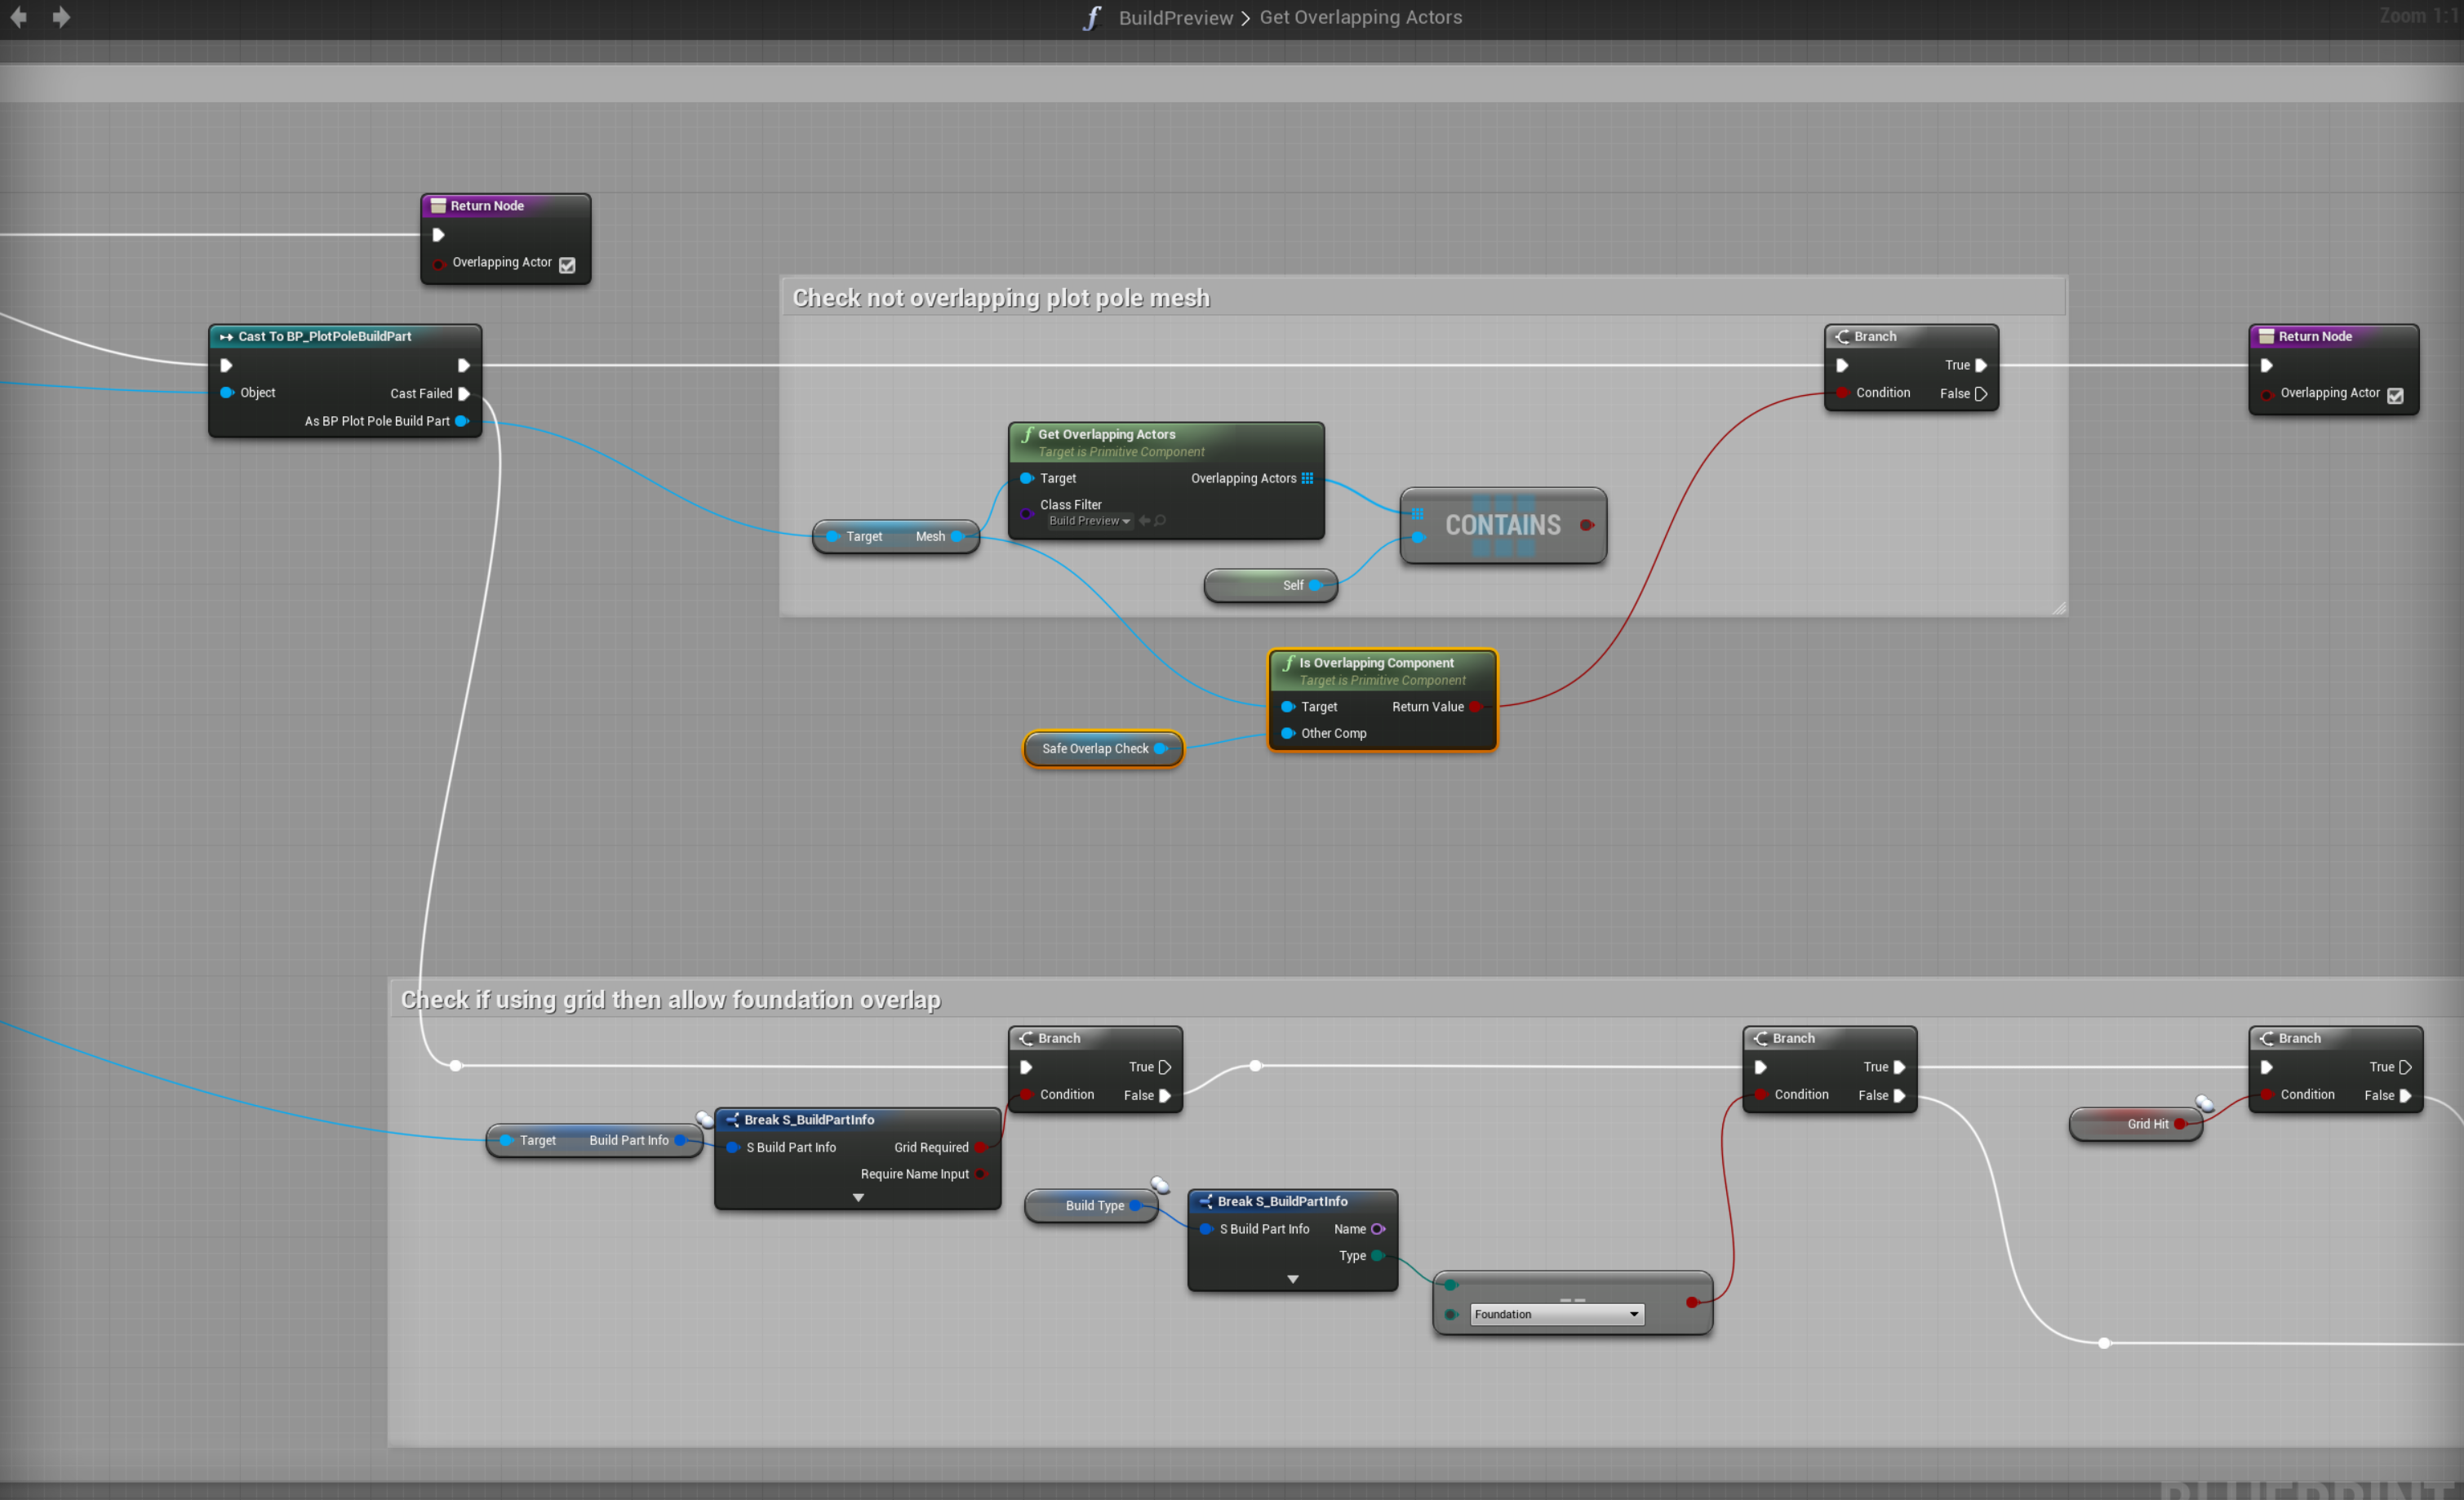
Task: Click the Cast Failed execution pin
Action: click(x=464, y=394)
